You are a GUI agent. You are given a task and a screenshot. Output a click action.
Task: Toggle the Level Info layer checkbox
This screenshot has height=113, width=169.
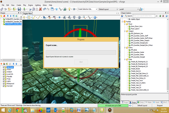click(4, 74)
